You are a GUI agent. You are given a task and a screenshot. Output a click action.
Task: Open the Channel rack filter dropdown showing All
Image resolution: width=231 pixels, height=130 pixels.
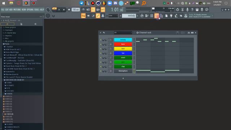pos(123,32)
